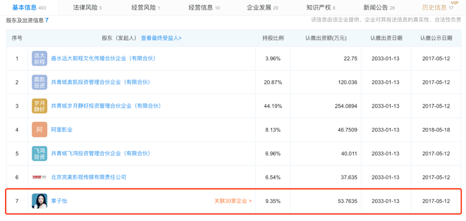Select the 9.35% shareholding cell

(273, 201)
